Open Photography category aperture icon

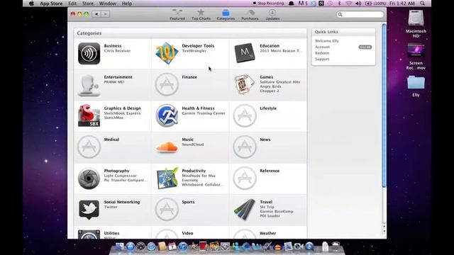point(89,178)
